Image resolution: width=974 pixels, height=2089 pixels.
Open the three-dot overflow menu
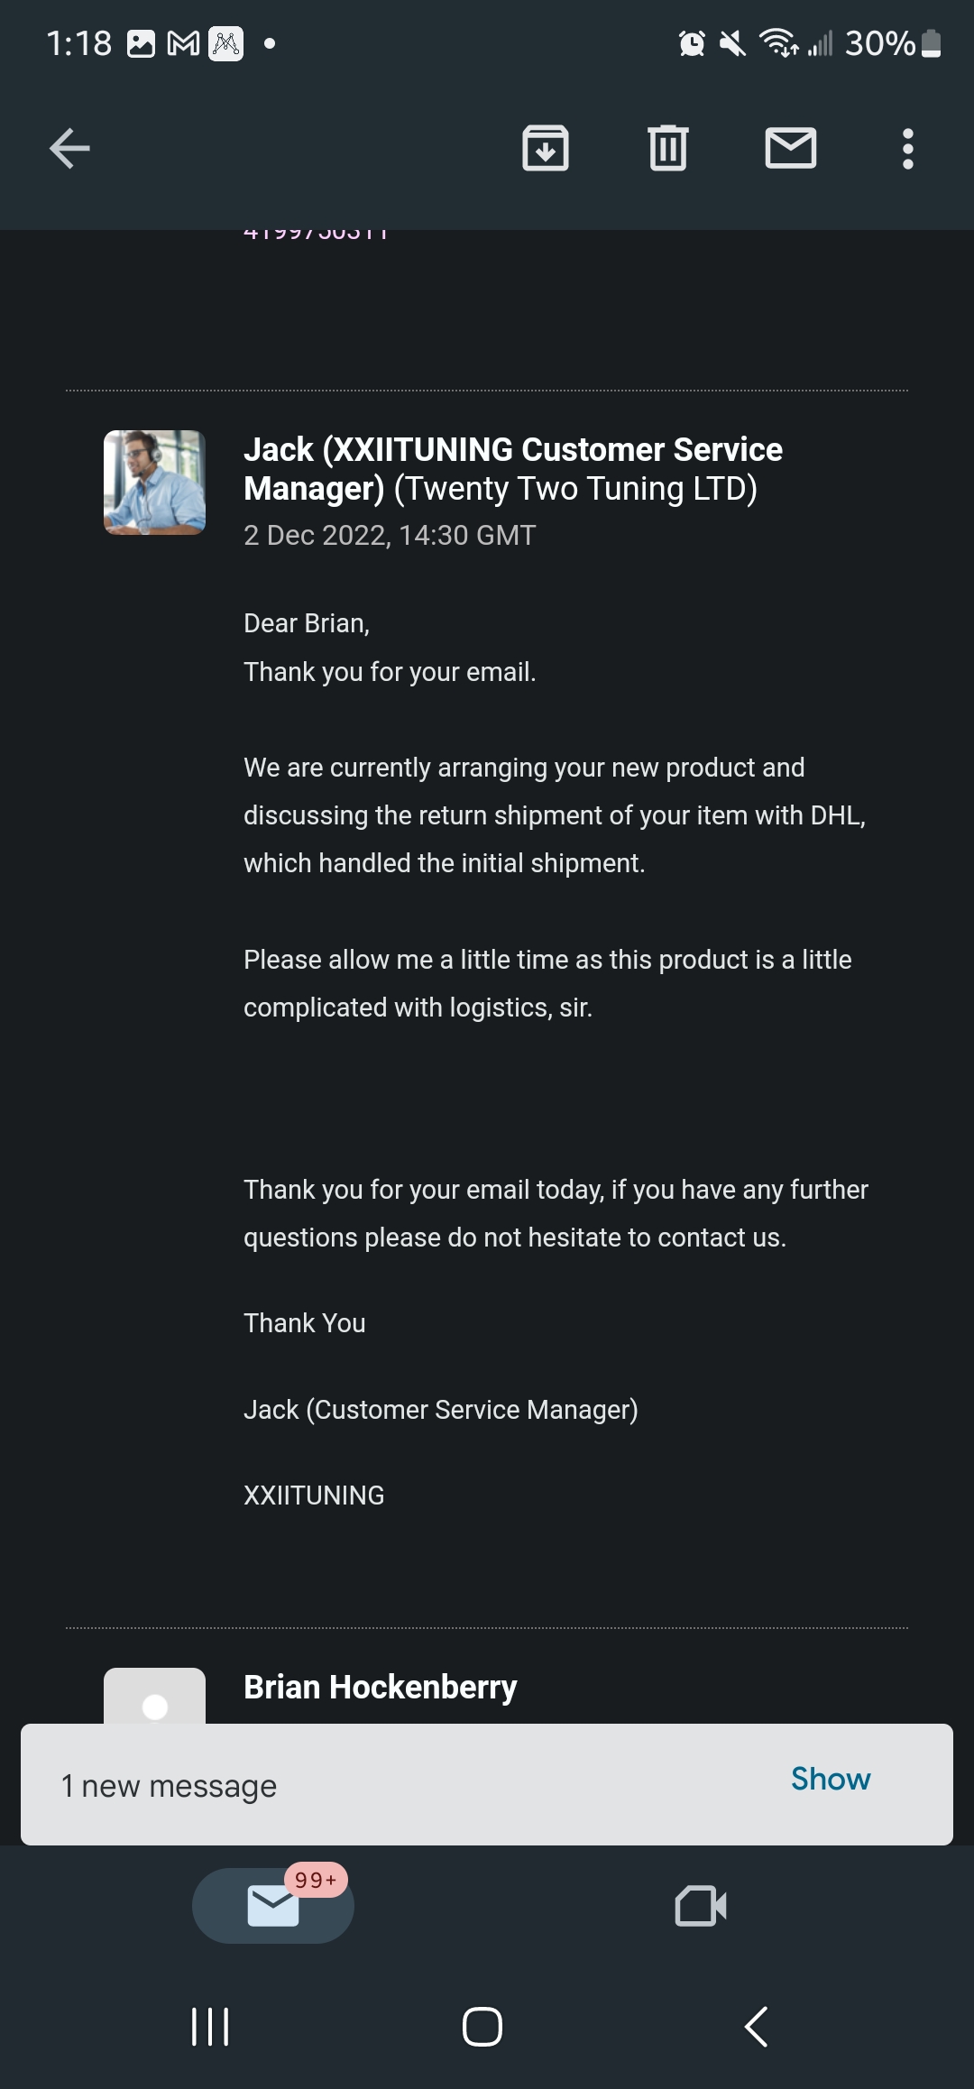click(x=908, y=149)
